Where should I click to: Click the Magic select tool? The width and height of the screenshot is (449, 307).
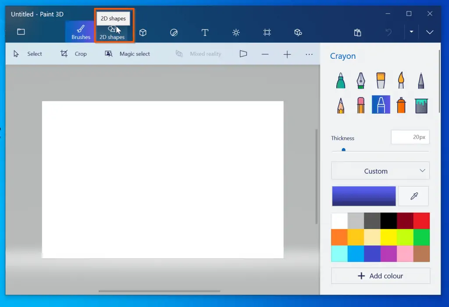[127, 54]
